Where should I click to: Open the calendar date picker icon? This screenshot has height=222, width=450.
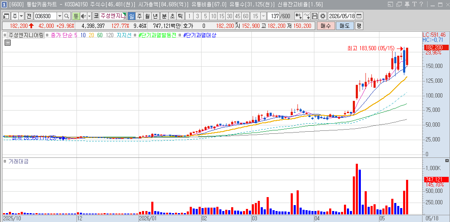(359, 16)
